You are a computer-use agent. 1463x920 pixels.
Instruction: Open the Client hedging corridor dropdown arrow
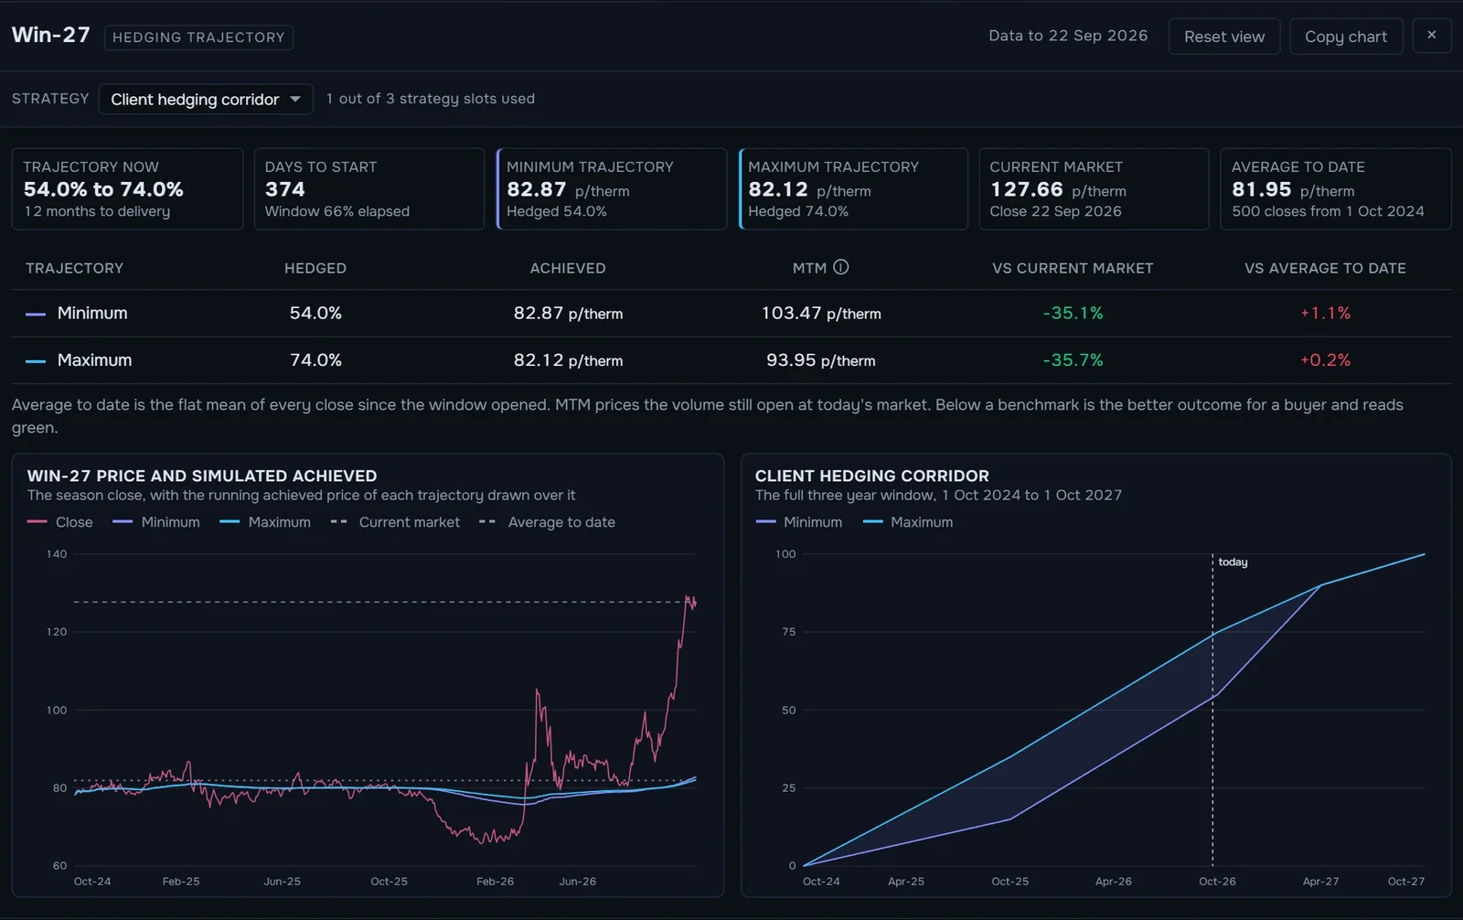(x=295, y=99)
